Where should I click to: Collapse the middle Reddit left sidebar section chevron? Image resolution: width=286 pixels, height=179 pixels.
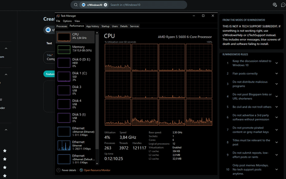(x=6, y=75)
